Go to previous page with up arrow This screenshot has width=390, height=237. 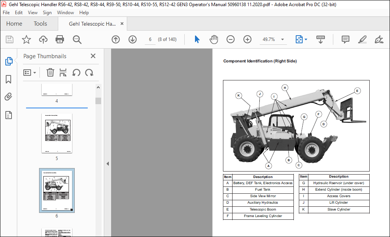[116, 39]
